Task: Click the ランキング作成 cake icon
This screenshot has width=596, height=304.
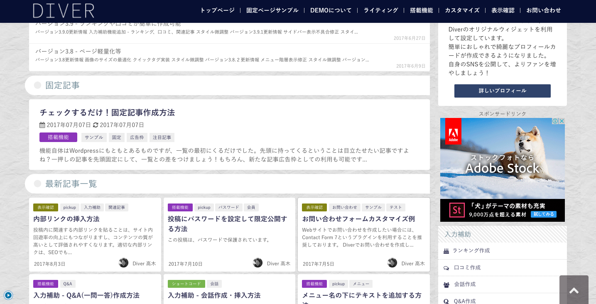Action: pyautogui.click(x=446, y=251)
